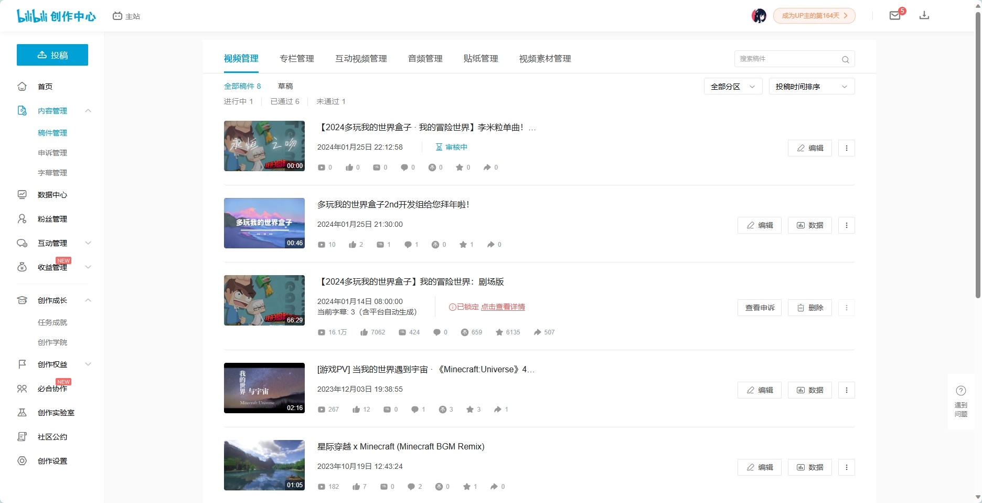Viewport: 982px width, 503px height.
Task: Open thumbnail of 多玩我的世界盒子2nd video
Action: point(264,223)
